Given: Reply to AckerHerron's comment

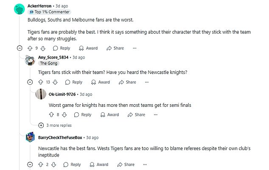Looking at the screenshot, I should click(x=61, y=48).
